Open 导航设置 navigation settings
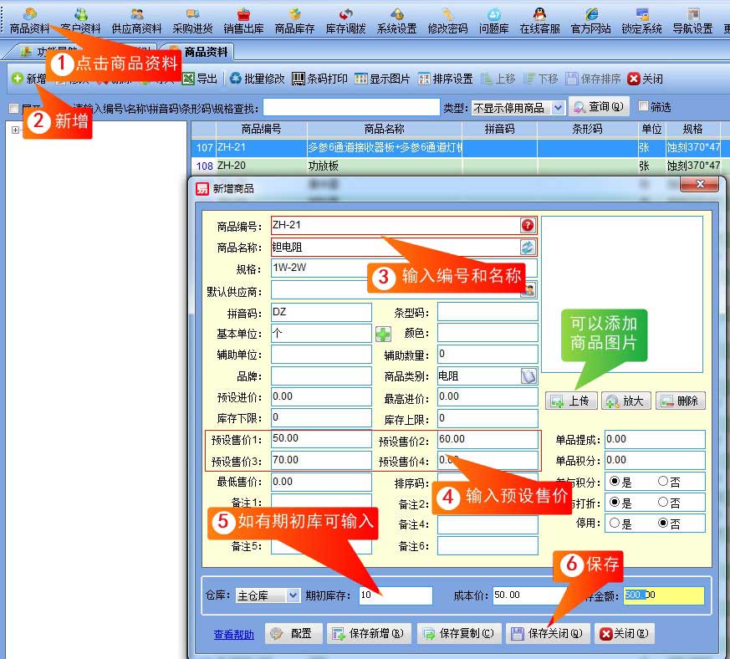 (x=692, y=22)
